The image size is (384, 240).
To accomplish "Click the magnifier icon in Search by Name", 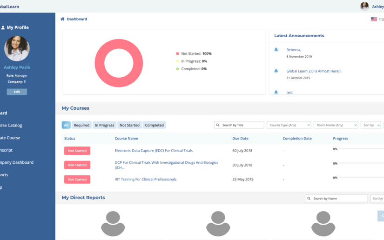I will coord(309,199).
